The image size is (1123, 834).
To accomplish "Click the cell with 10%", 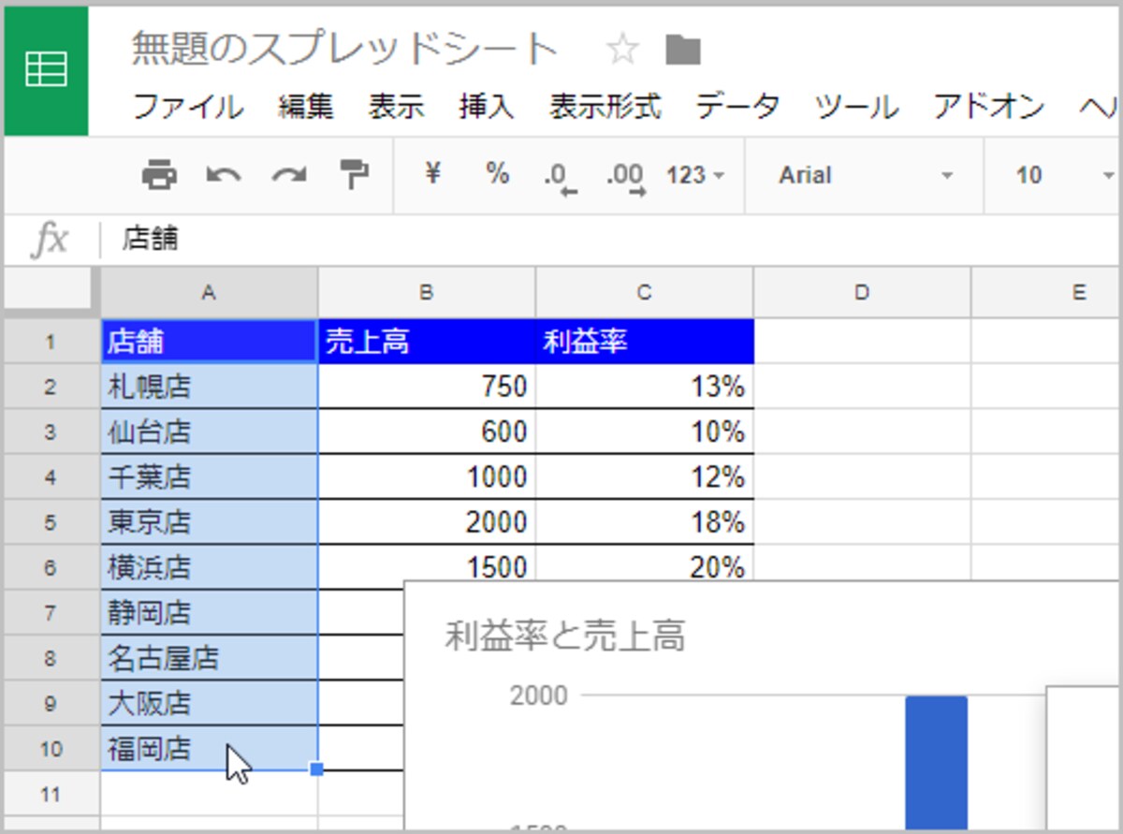I will click(645, 432).
